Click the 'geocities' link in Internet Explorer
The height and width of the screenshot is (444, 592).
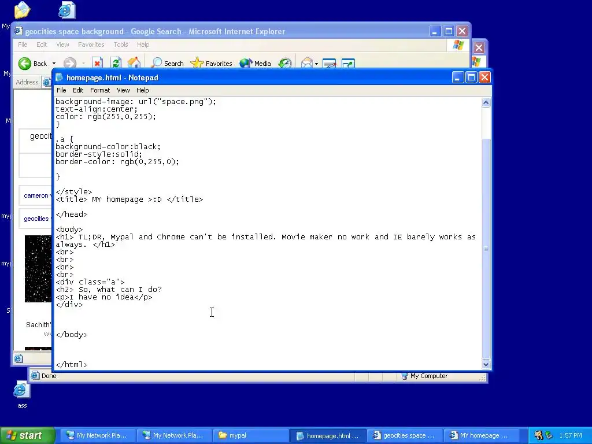pyautogui.click(x=36, y=219)
